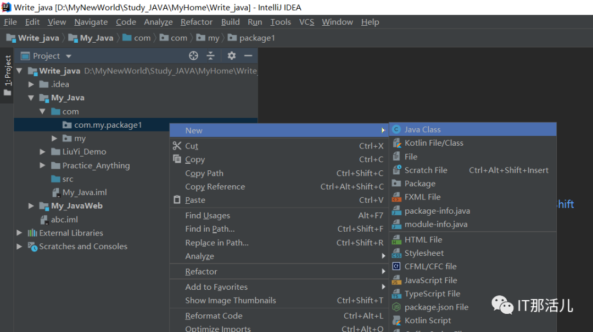Expand Scratches and Consoles node
Screen dimensions: 593x332
tap(19, 247)
